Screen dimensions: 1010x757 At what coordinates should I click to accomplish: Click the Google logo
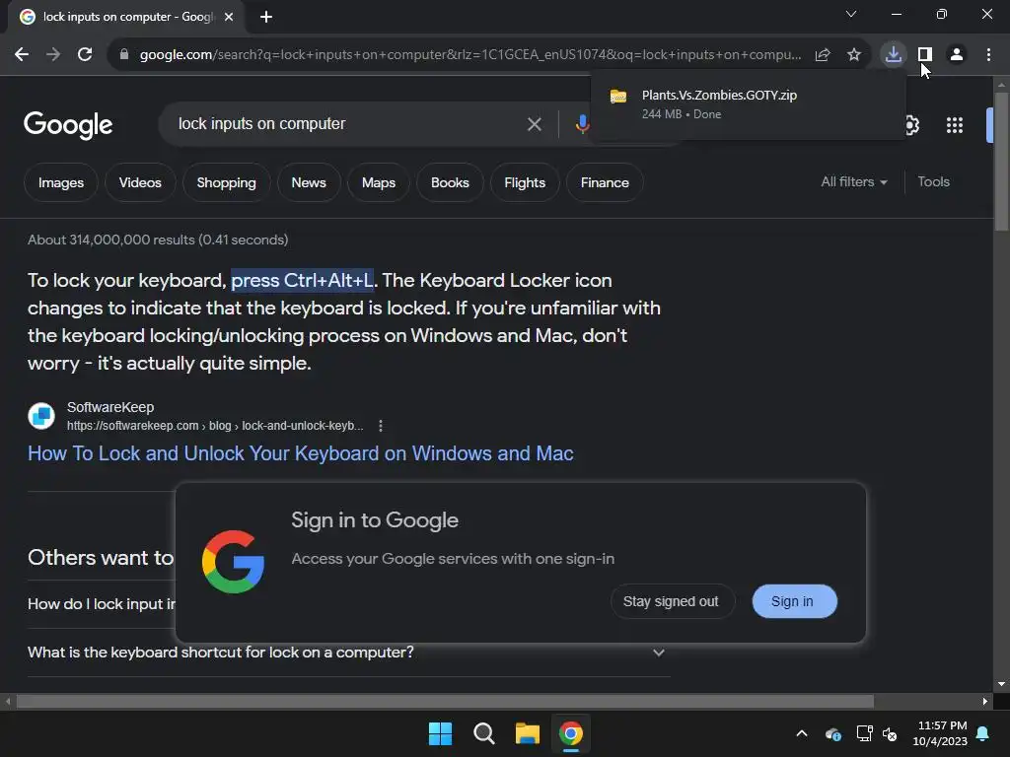coord(68,125)
